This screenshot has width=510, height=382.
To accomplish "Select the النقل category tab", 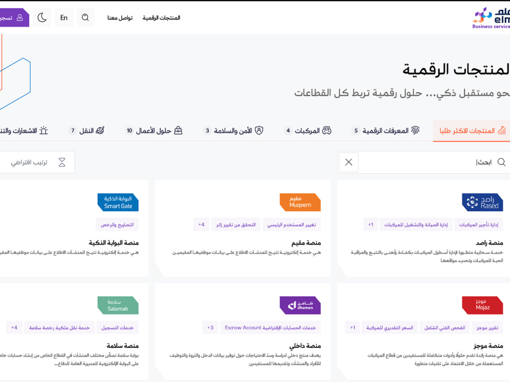I will (86, 130).
